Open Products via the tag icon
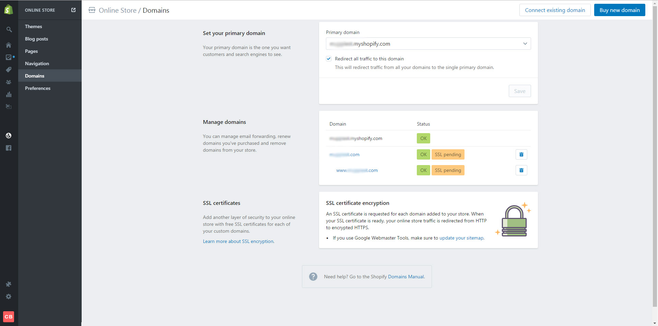The height and width of the screenshot is (326, 658). tap(9, 70)
